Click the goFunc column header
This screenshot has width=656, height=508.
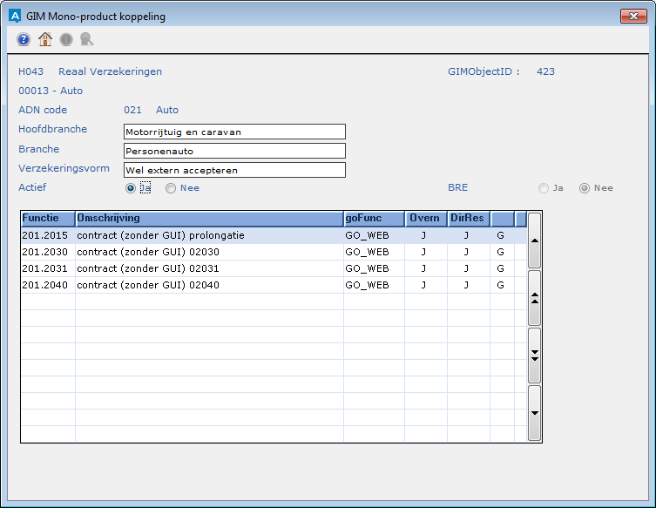374,218
